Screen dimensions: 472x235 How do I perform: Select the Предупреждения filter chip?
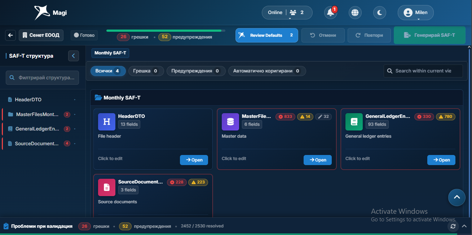tap(196, 71)
